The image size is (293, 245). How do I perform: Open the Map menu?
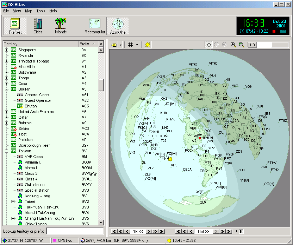pos(28,11)
